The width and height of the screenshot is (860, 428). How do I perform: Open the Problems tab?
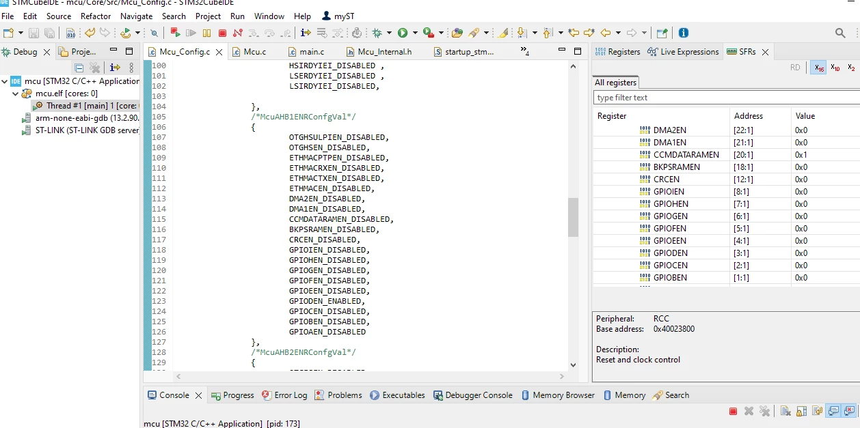point(338,395)
